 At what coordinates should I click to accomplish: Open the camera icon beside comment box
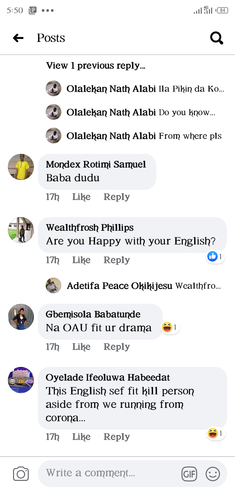click(21, 474)
